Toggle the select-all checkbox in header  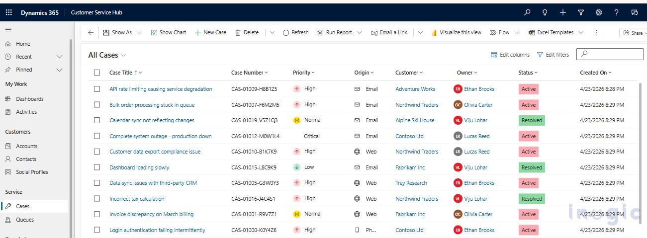coord(97,73)
